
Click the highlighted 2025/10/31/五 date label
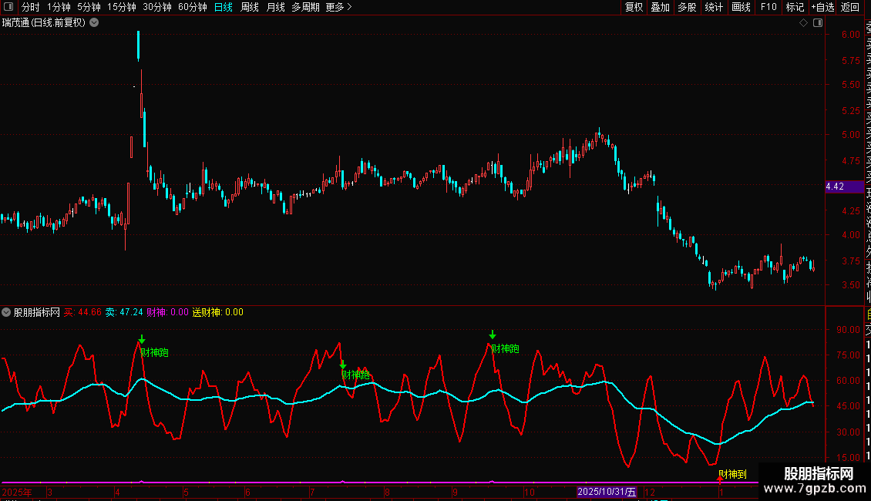tap(607, 492)
